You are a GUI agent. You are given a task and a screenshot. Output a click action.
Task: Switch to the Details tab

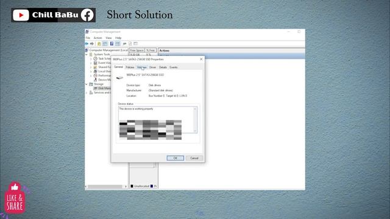pos(163,68)
